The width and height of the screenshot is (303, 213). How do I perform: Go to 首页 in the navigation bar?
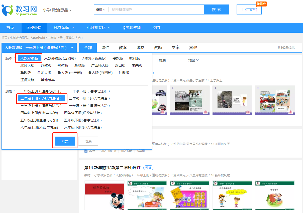pyautogui.click(x=10, y=28)
